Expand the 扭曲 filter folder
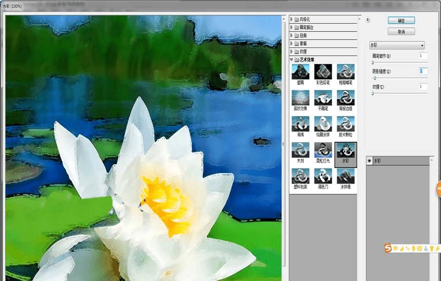This screenshot has height=281, width=441. pos(292,35)
